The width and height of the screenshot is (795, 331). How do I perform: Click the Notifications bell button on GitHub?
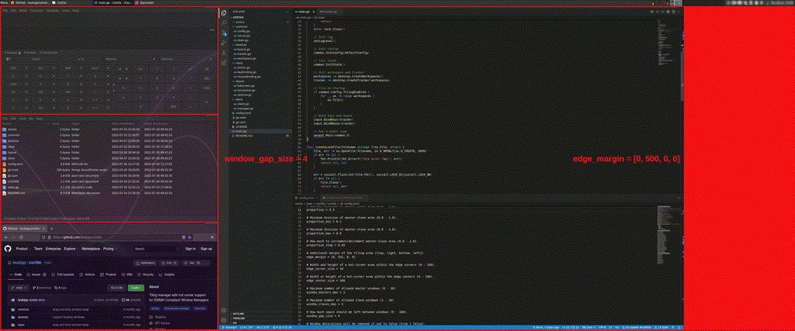tap(145, 264)
